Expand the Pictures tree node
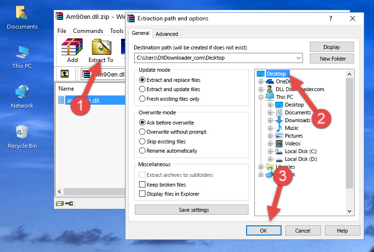This screenshot has height=252, width=374. (x=270, y=136)
